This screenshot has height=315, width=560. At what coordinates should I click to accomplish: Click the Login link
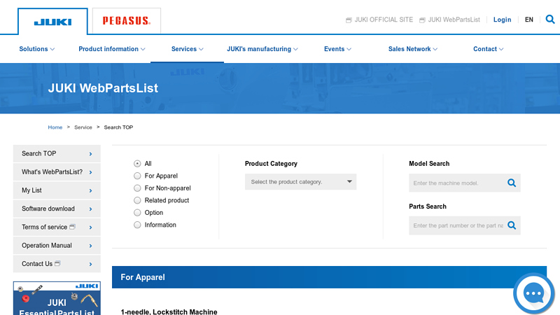click(502, 20)
